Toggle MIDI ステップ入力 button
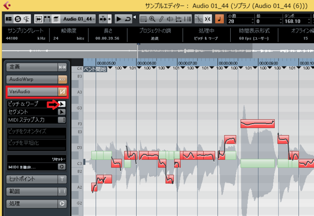Viewport: 314px width, 216px height. click(x=62, y=120)
